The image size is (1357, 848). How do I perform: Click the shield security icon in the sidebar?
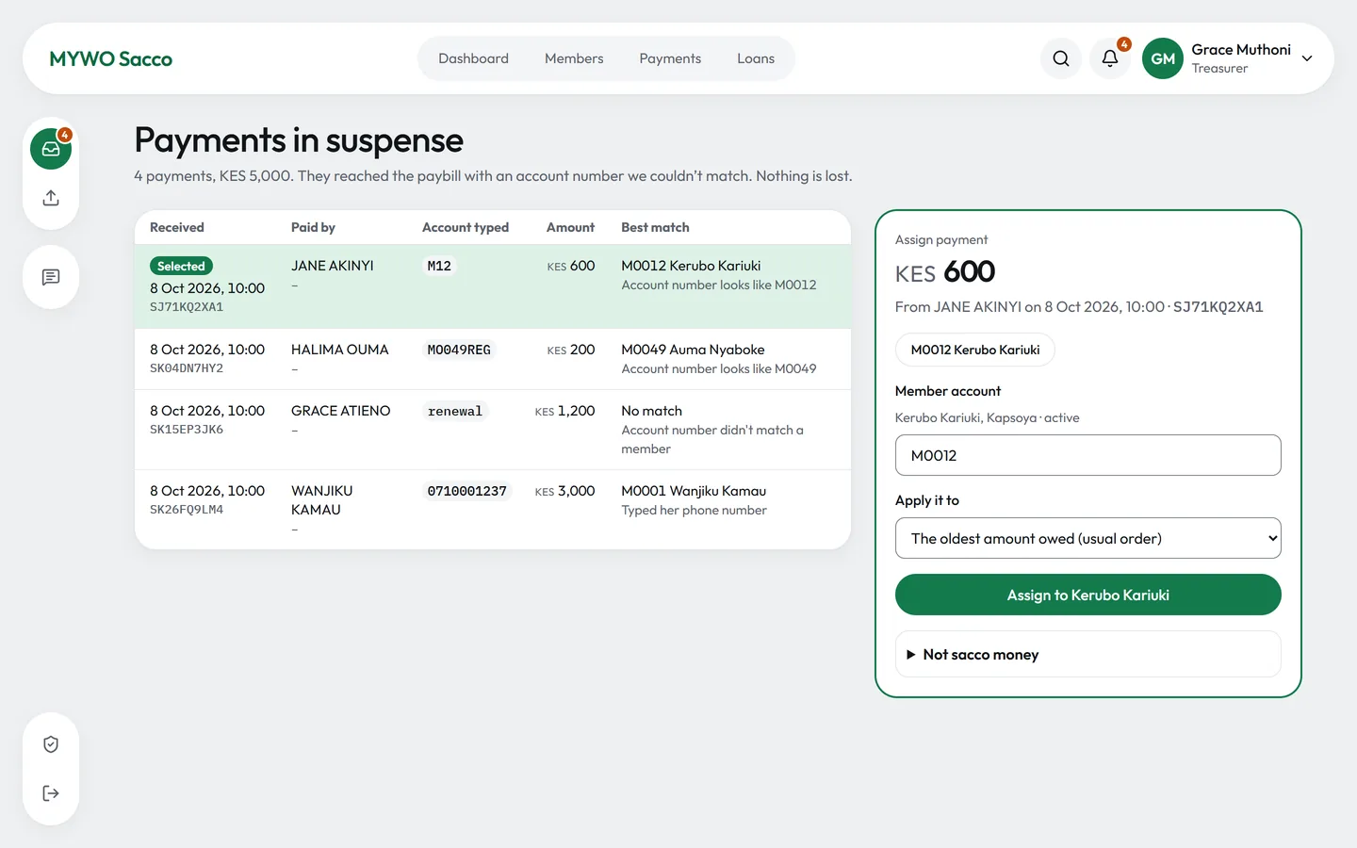(x=51, y=744)
